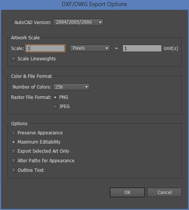Viewport: 189px width, 210px height.
Task: Click the Unit(s) value field
Action: [x=142, y=48]
